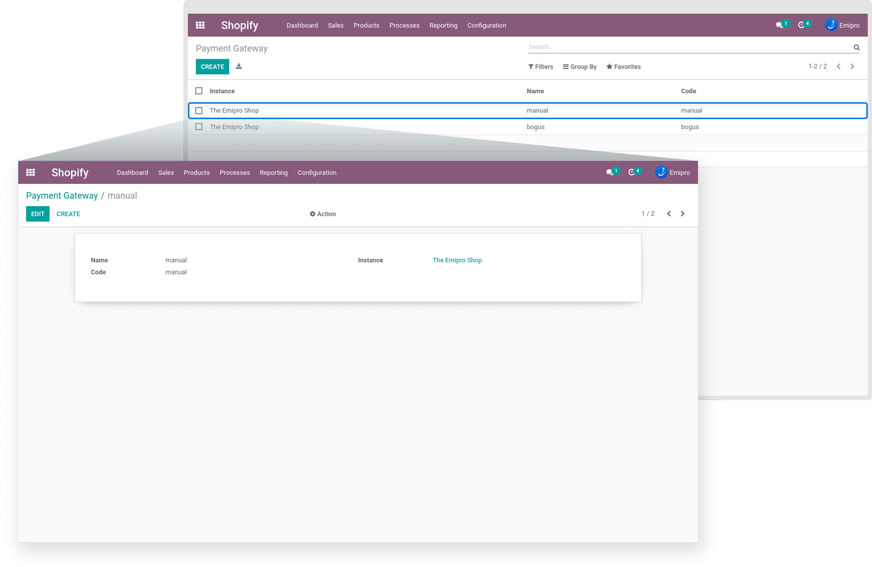Click apps grid icon in manual record window
This screenshot has height=567, width=872.
pos(30,172)
